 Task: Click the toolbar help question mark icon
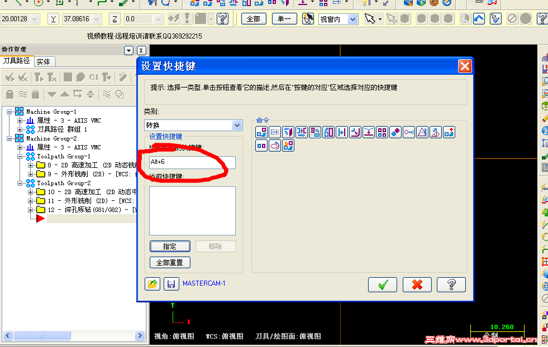point(223,18)
